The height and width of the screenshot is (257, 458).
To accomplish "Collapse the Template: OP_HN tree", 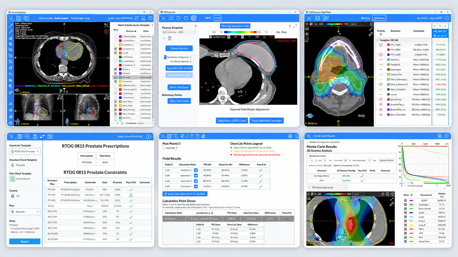I will coord(378,40).
